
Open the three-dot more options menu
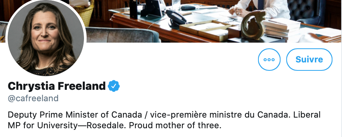tap(269, 60)
